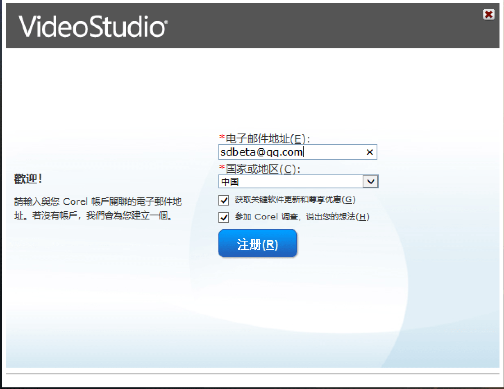Toggle the Corel survey participation checkbox
The height and width of the screenshot is (389, 504).
[x=224, y=217]
